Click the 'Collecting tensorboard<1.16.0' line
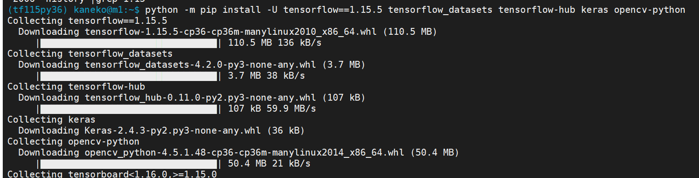Image resolution: width=699 pixels, height=178 pixels. 112,174
